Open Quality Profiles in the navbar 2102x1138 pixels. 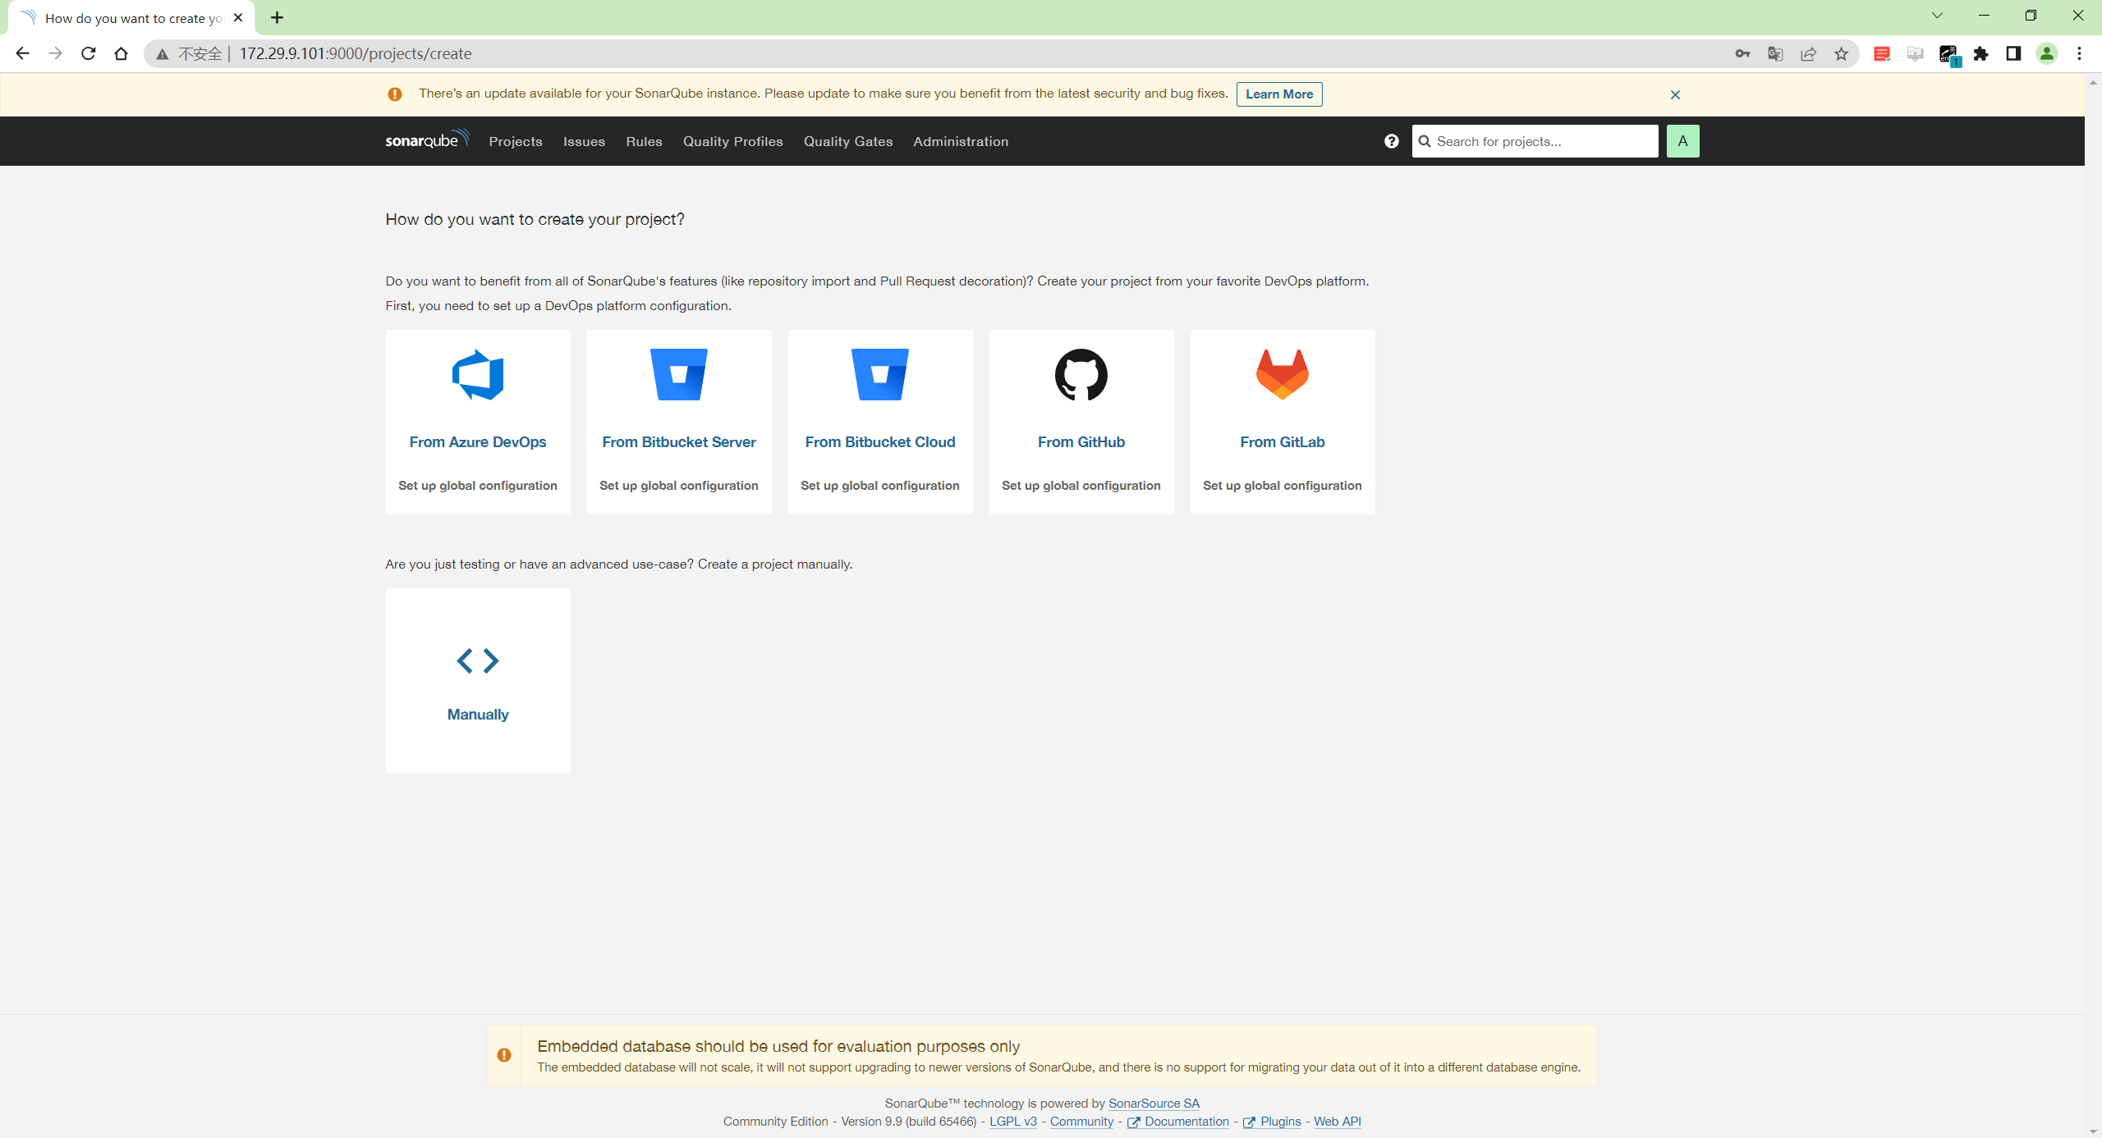tap(732, 141)
